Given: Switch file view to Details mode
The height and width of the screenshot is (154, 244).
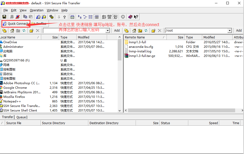Looking at the screenshot, I should [x=96, y=17].
